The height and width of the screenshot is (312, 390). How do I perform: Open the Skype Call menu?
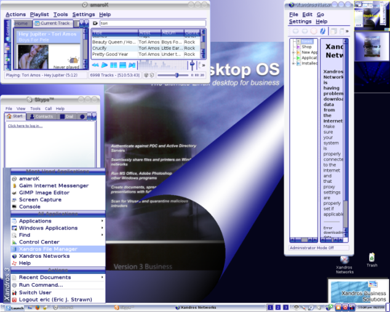[x=48, y=108]
